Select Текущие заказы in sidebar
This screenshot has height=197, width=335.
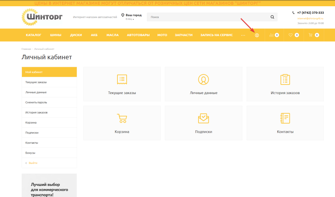tap(49, 82)
